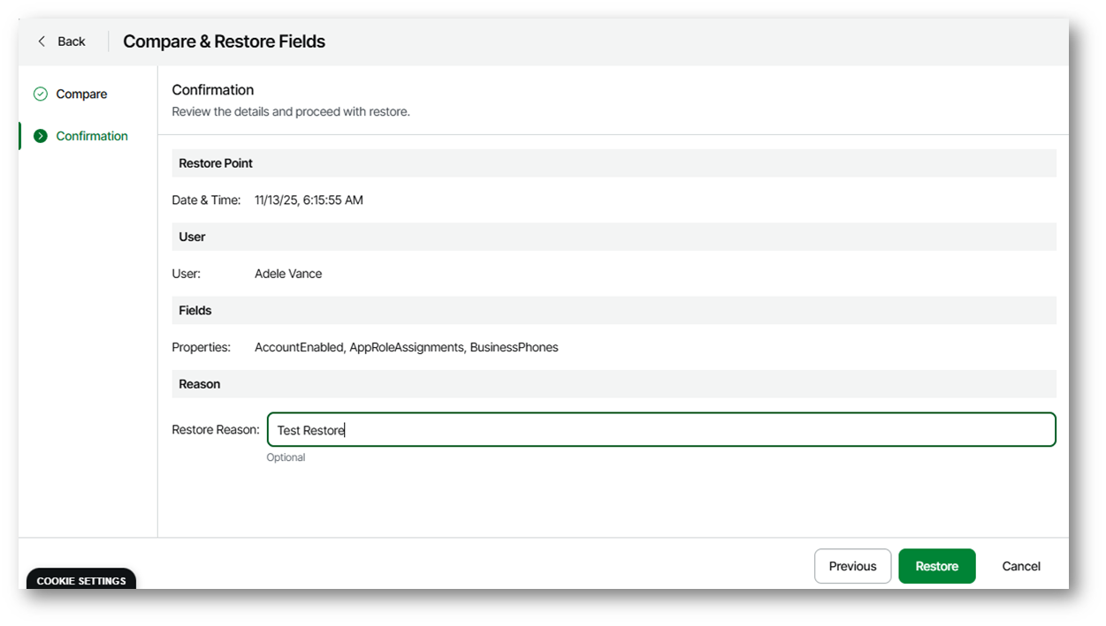Click the Restore Point section header

[216, 163]
